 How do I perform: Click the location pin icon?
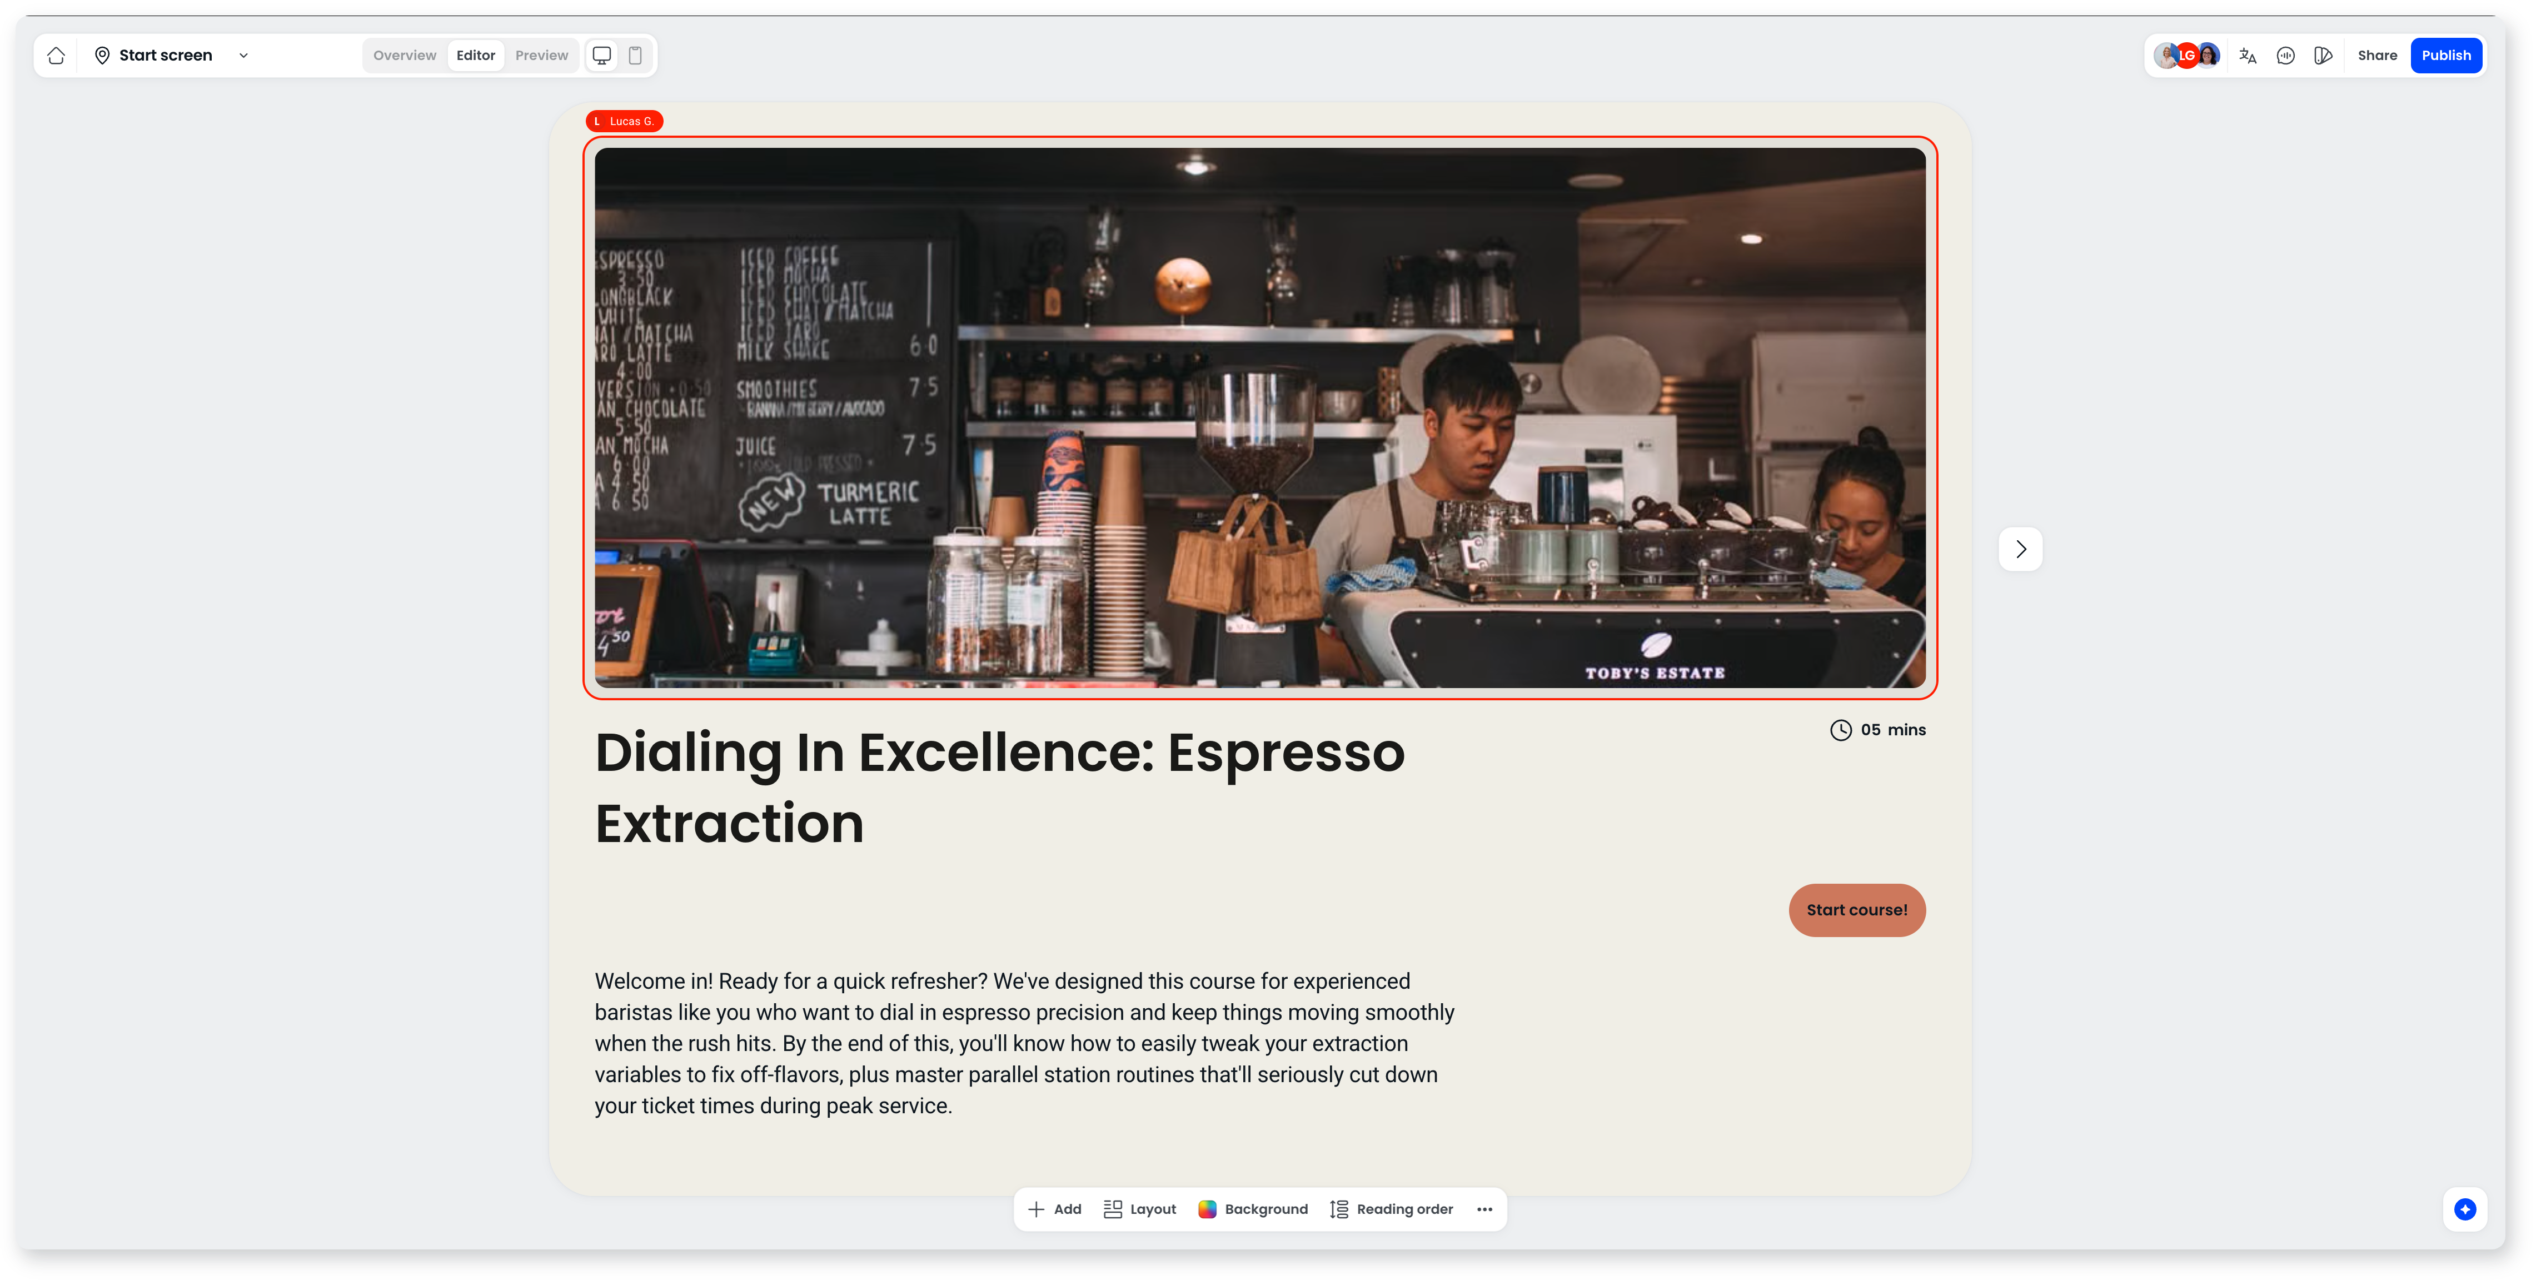[102, 55]
